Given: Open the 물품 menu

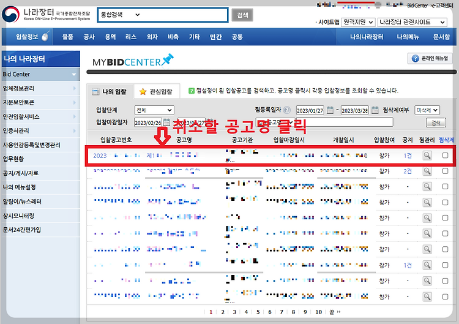Looking at the screenshot, I should [67, 37].
